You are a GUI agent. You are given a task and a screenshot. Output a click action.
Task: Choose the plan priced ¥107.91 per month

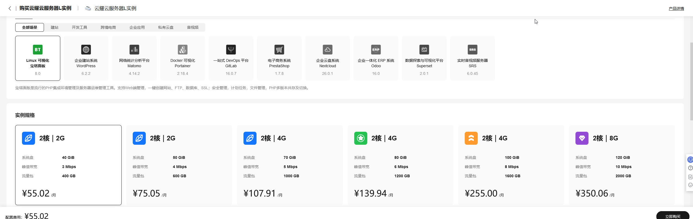pos(290,165)
